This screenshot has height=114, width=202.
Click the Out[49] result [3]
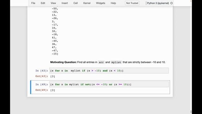53,90
